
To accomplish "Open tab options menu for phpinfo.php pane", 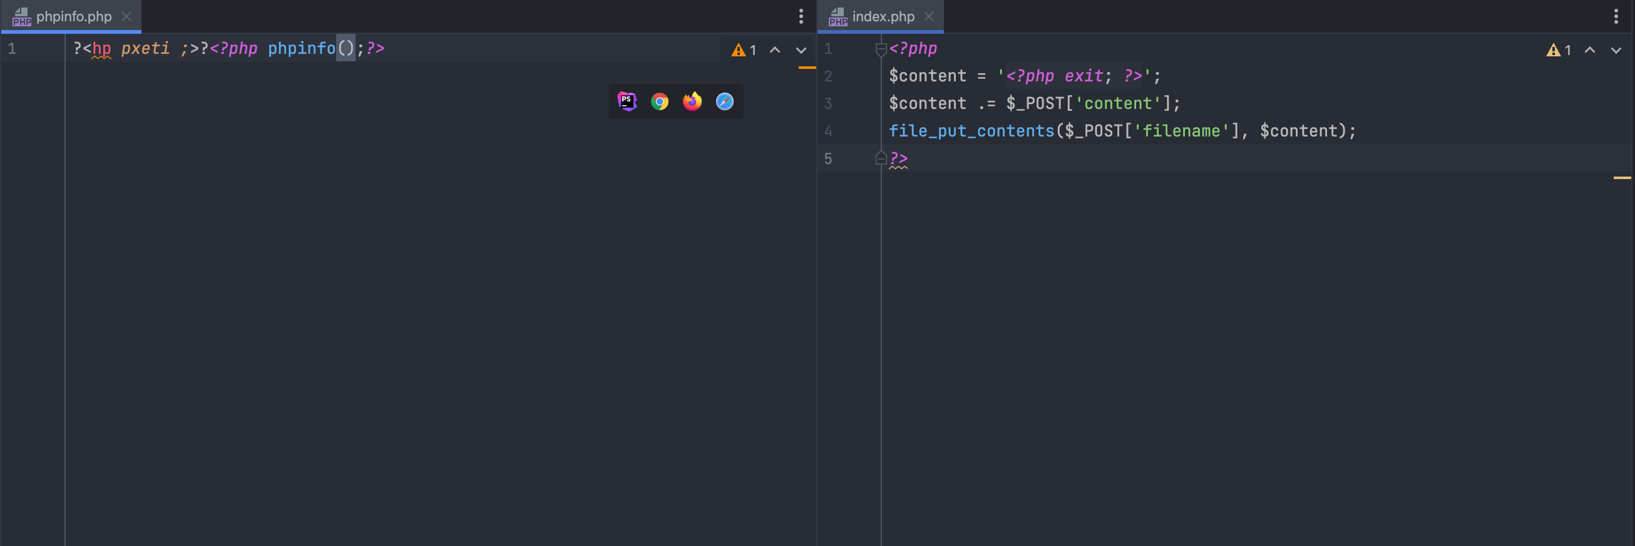I will pos(801,16).
